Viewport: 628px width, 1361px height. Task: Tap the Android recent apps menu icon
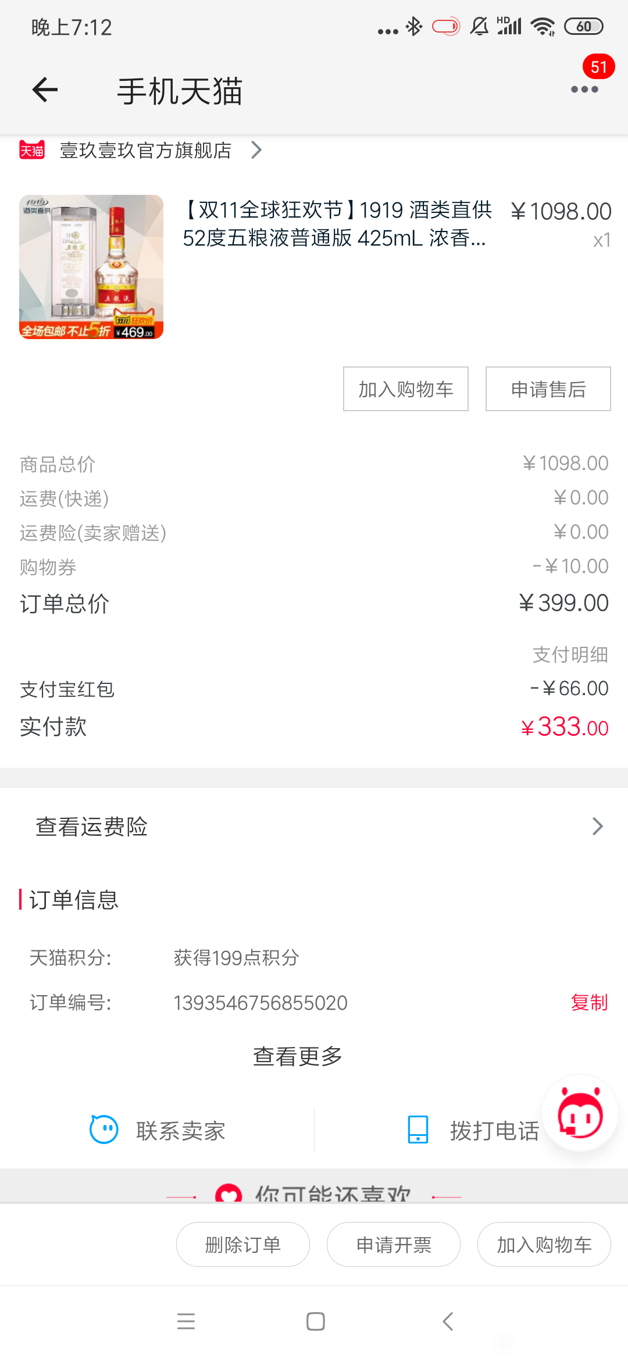point(186,1321)
